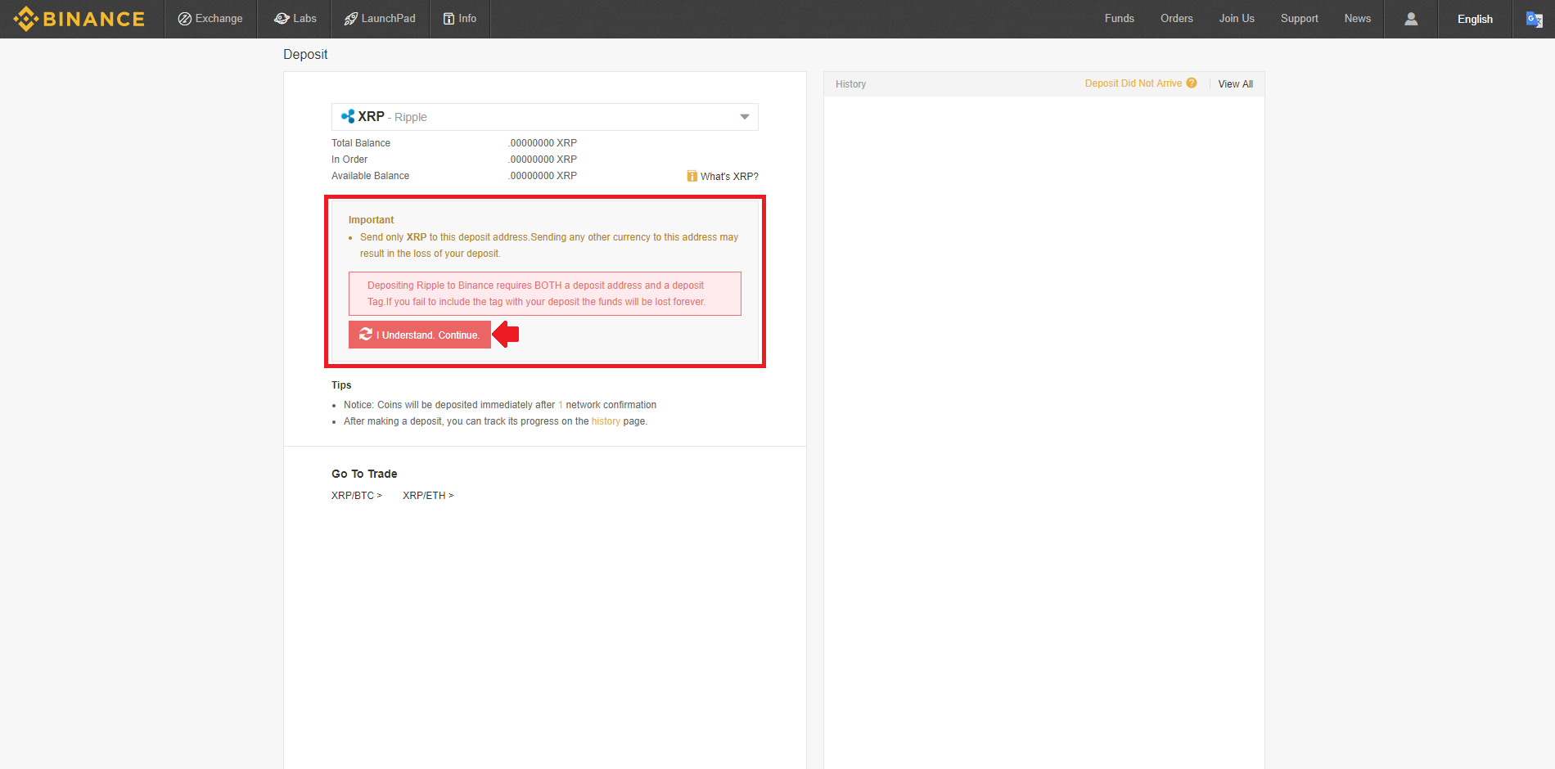Click the Total Balance .00000000 XRP value

coord(543,143)
